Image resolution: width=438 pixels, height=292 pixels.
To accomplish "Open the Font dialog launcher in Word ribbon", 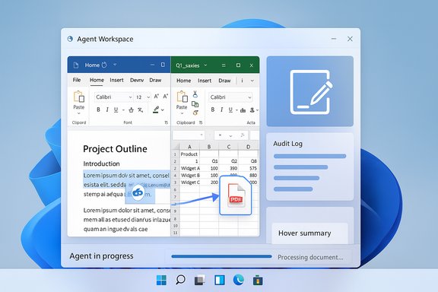I will pyautogui.click(x=167, y=122).
